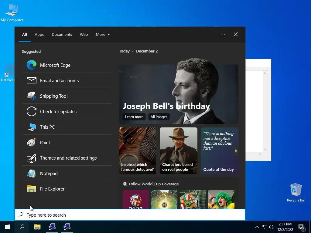The width and height of the screenshot is (311, 233).
Task: Click the Type here to search field
Action: pos(130,215)
